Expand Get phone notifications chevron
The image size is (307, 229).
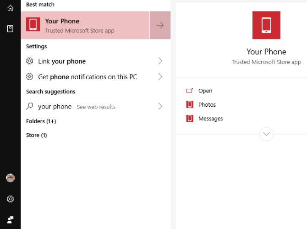click(x=160, y=76)
